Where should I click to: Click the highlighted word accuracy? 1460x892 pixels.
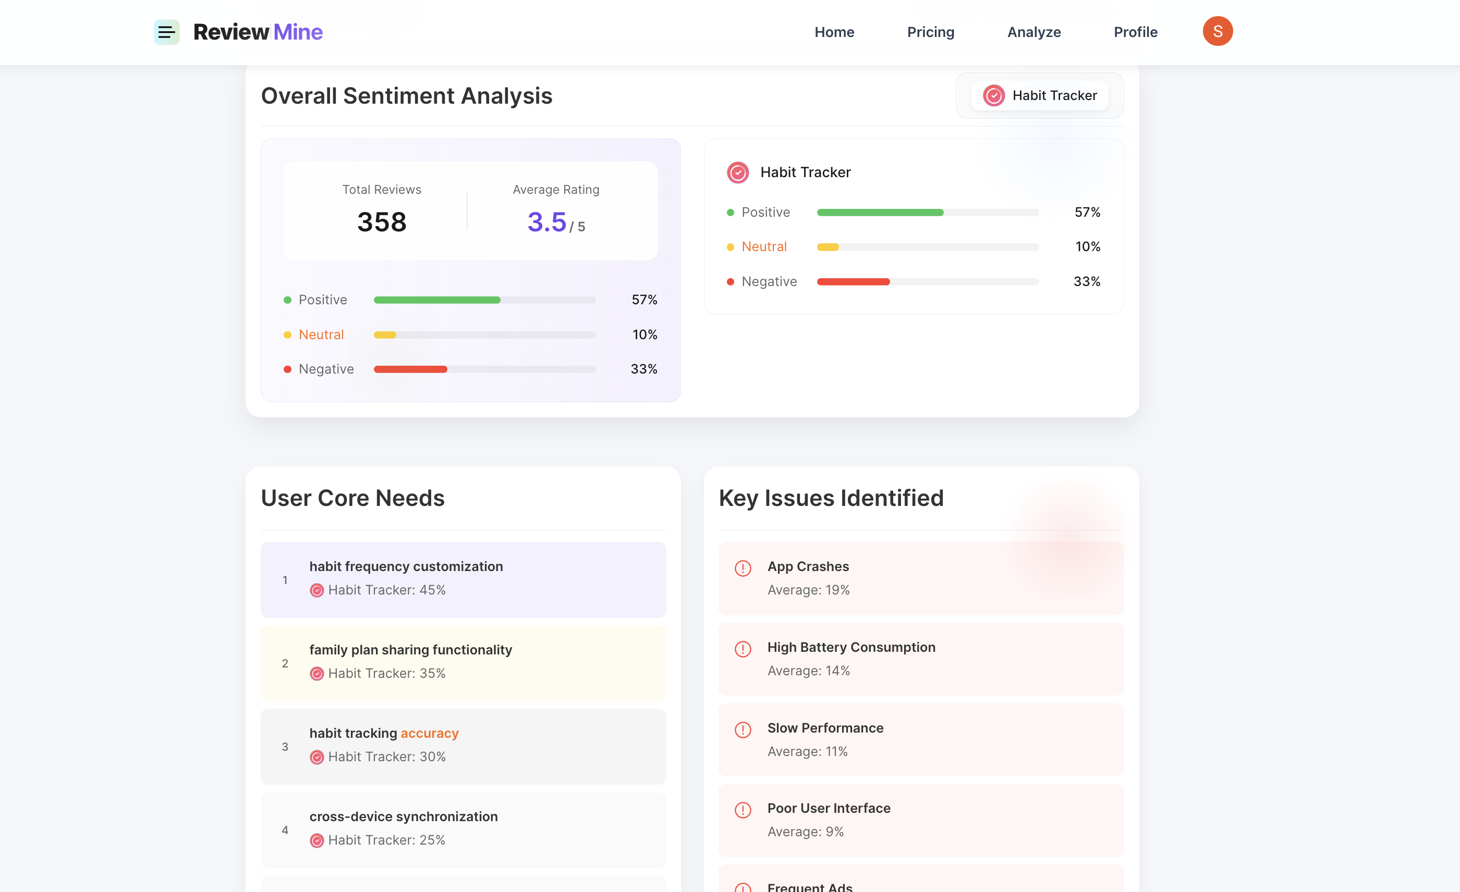coord(430,734)
